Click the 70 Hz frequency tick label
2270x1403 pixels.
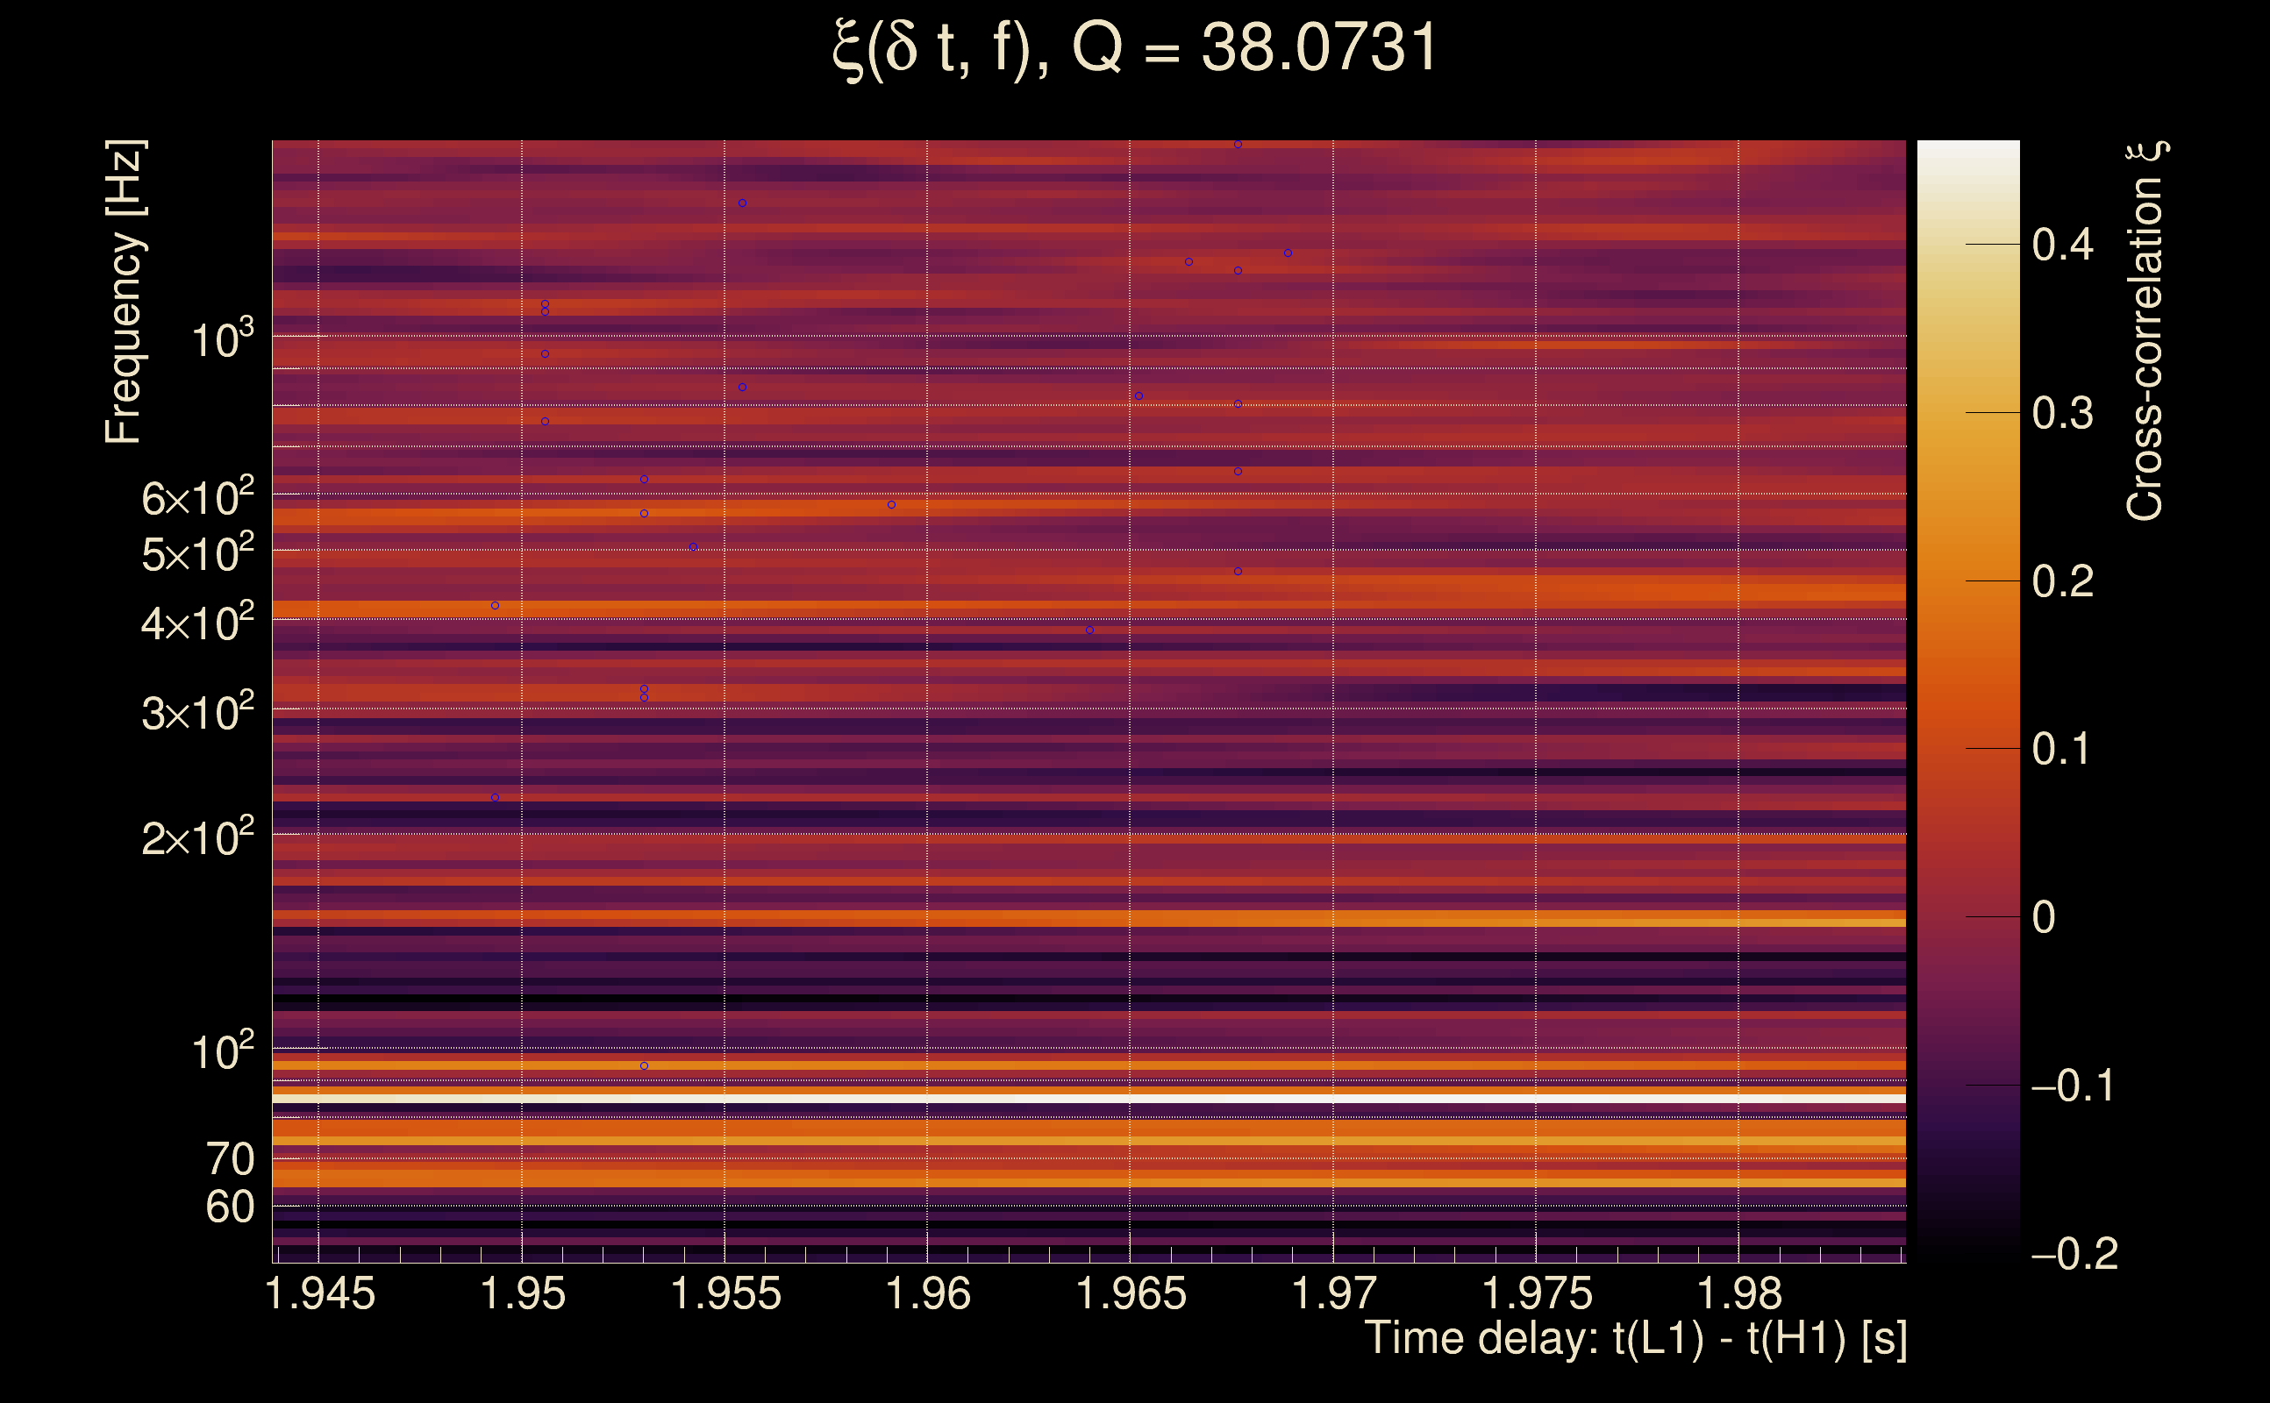tap(229, 1159)
